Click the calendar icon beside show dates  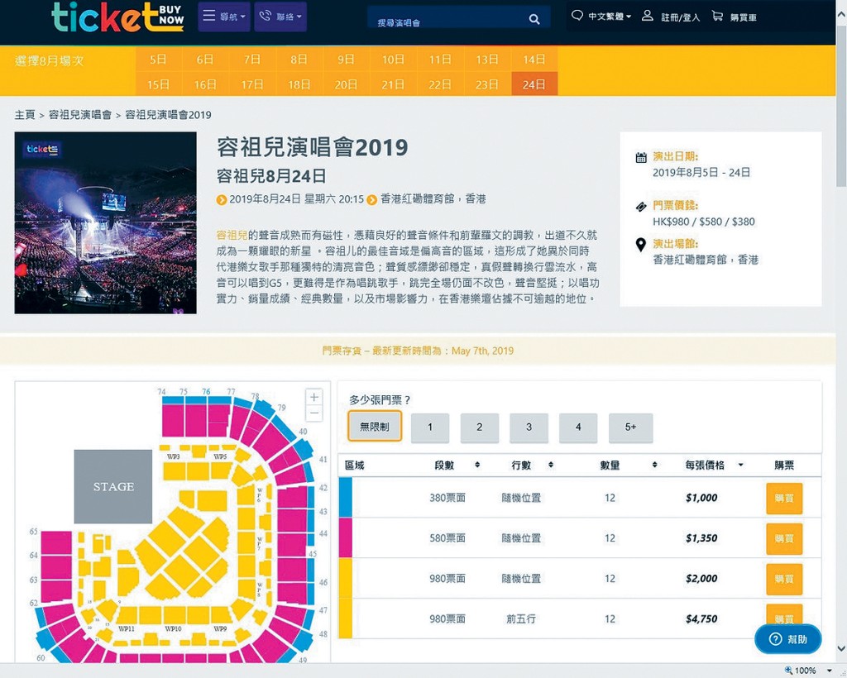point(641,157)
